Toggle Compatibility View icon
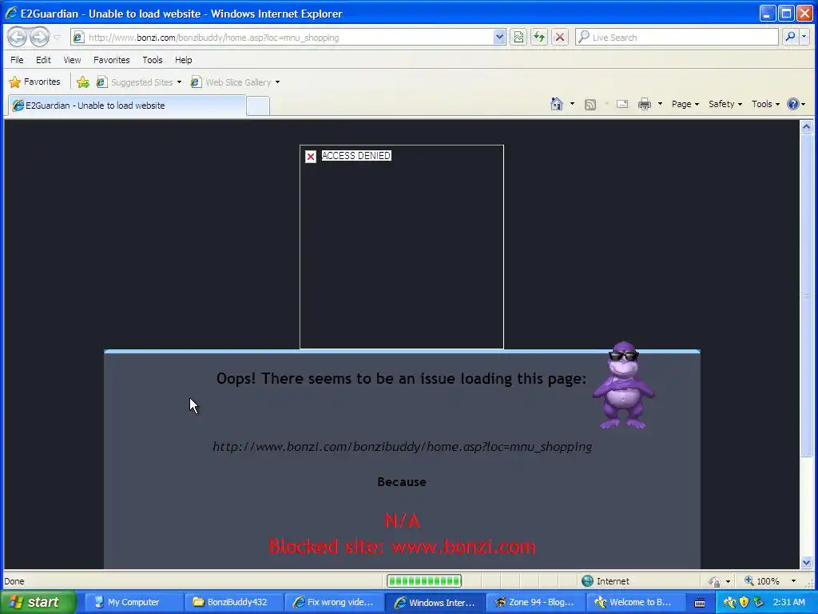 pos(518,37)
